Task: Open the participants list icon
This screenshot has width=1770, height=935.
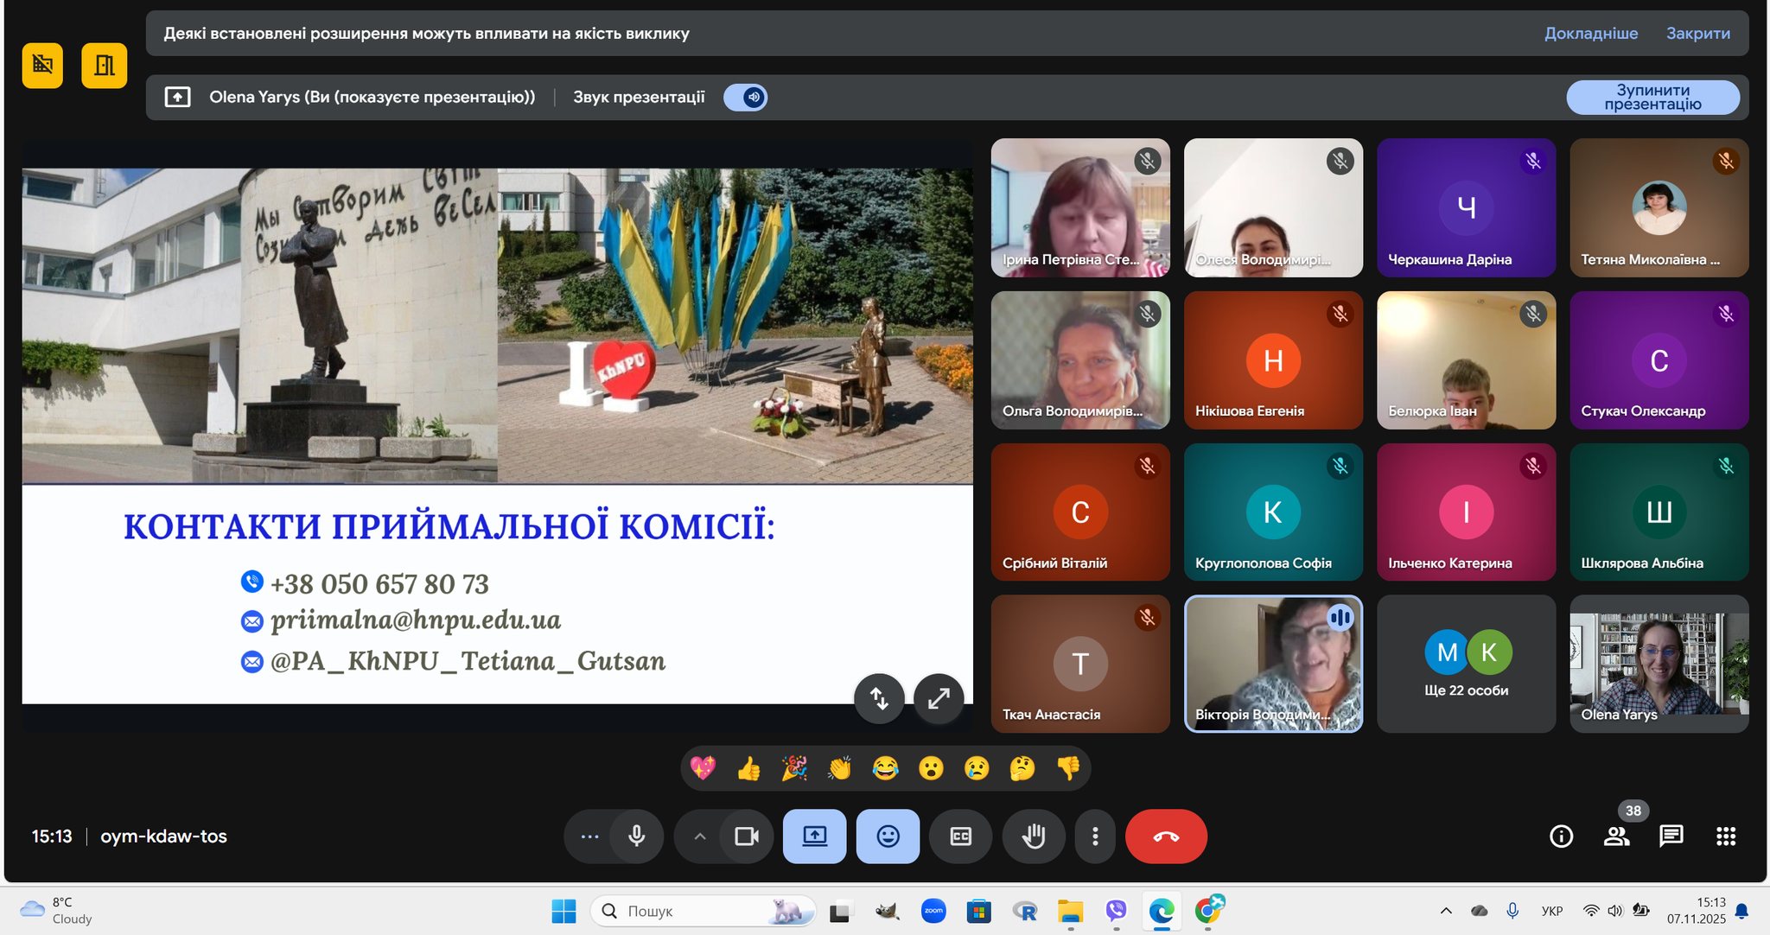Action: tap(1616, 836)
